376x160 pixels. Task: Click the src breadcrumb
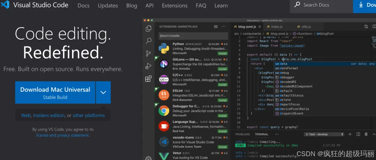(236, 34)
